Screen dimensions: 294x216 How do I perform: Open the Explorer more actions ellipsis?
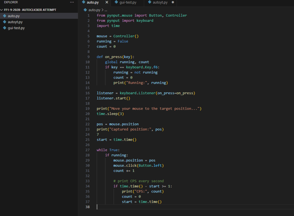[72, 2]
